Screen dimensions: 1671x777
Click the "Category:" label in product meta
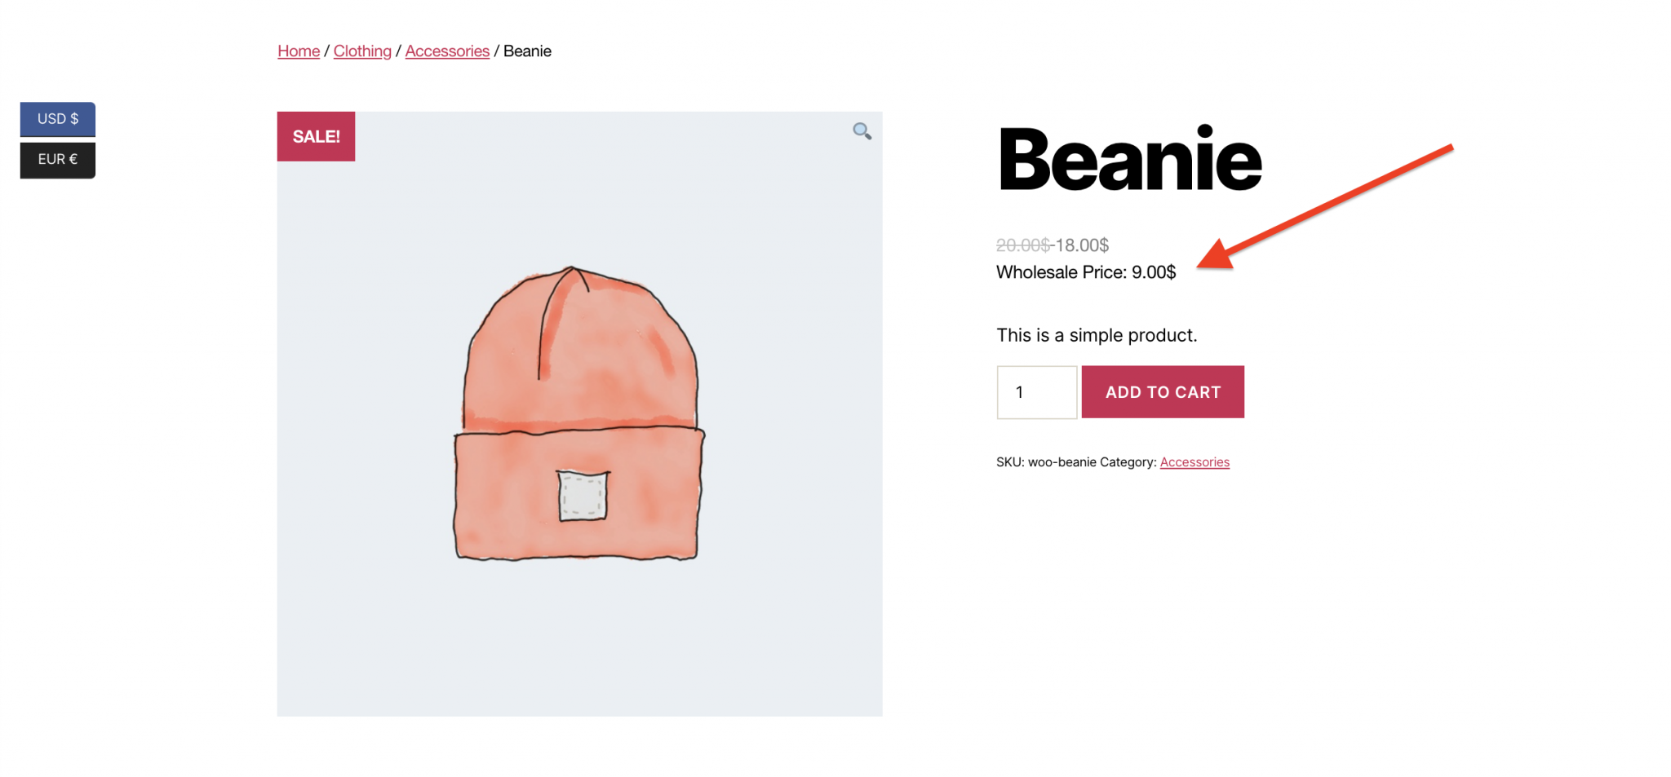(x=1128, y=462)
